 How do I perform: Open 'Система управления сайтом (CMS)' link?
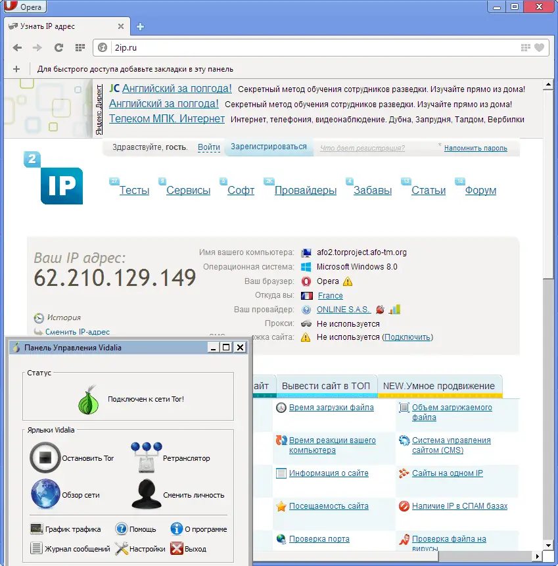[451, 445]
